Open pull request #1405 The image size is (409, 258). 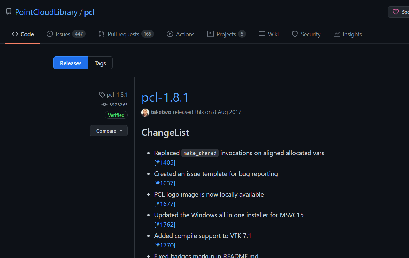tap(165, 162)
